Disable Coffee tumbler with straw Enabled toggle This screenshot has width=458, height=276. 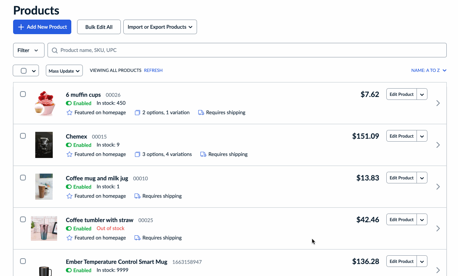[69, 229]
